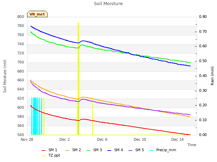Click the Nov 28 x-axis tick label
The width and height of the screenshot is (217, 162).
[x=27, y=139]
